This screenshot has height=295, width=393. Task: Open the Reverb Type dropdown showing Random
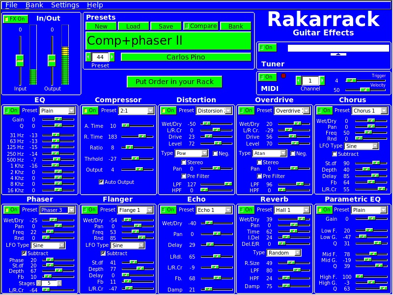click(284, 253)
